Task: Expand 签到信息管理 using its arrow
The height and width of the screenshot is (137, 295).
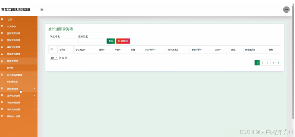Action: point(35,96)
